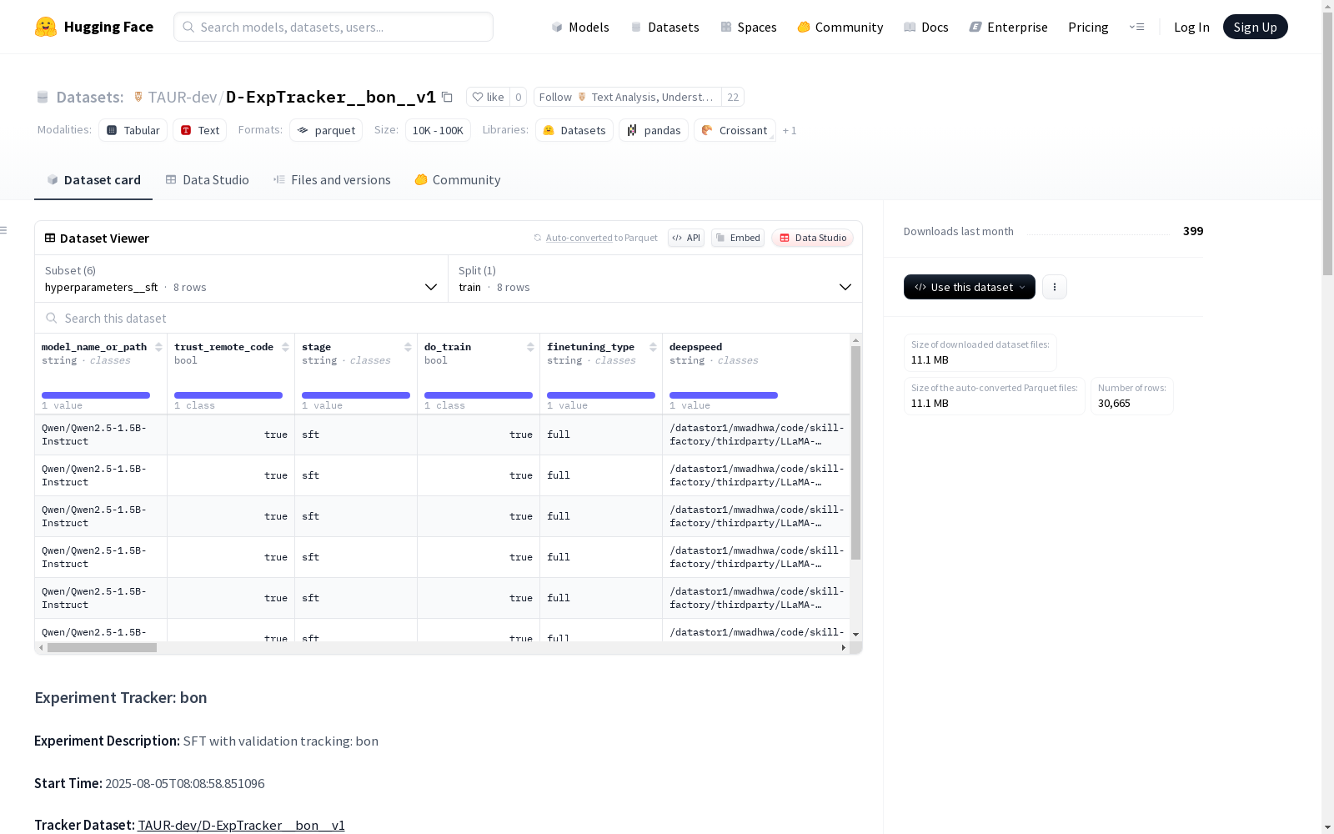Viewport: 1334px width, 834px height.
Task: Click the TAUR-dev organization avatar icon
Action: pyautogui.click(x=138, y=97)
